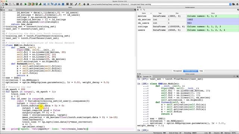
Task: Go forward to next cursor position
Action: [88, 4]
